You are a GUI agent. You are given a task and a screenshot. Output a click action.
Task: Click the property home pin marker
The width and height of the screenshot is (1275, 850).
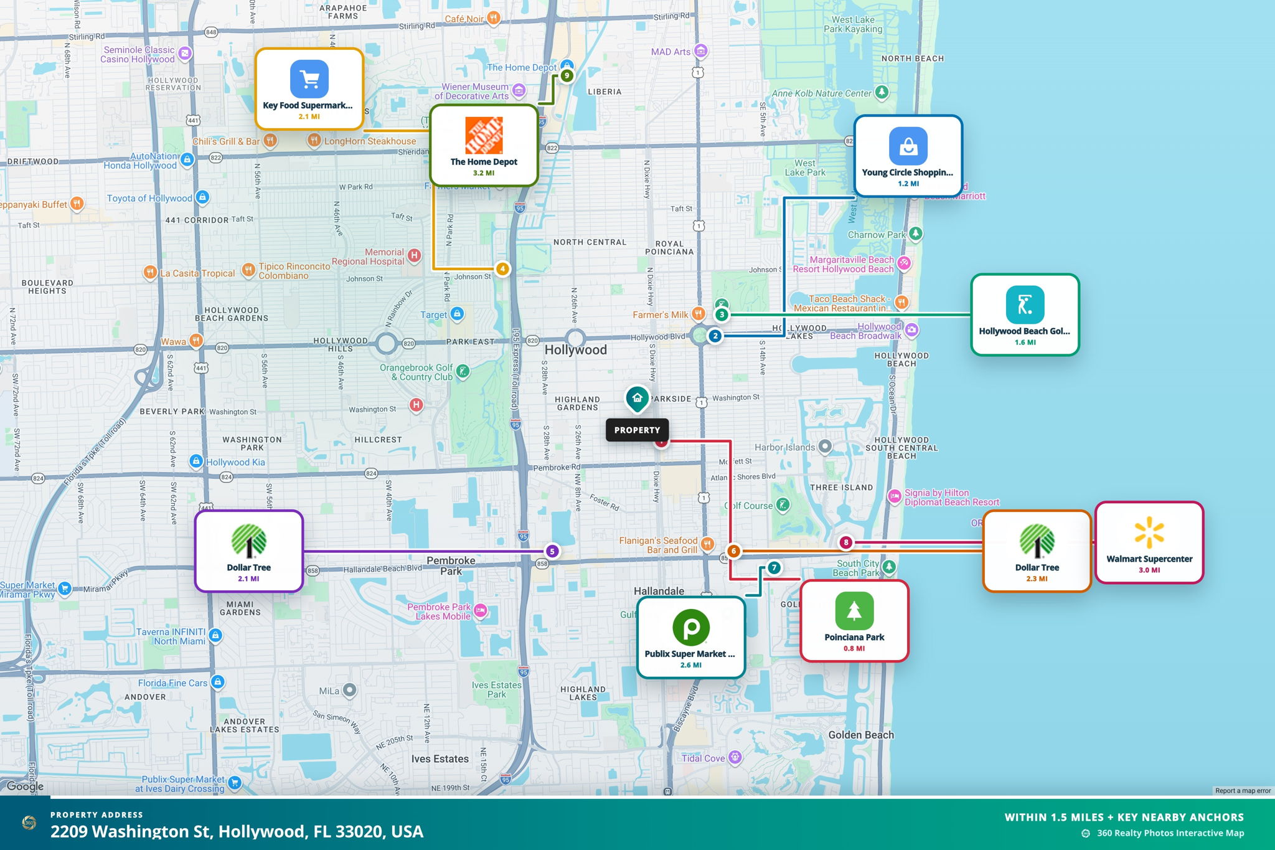point(637,399)
